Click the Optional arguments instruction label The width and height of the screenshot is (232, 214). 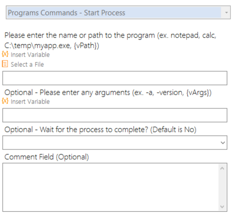point(108,92)
